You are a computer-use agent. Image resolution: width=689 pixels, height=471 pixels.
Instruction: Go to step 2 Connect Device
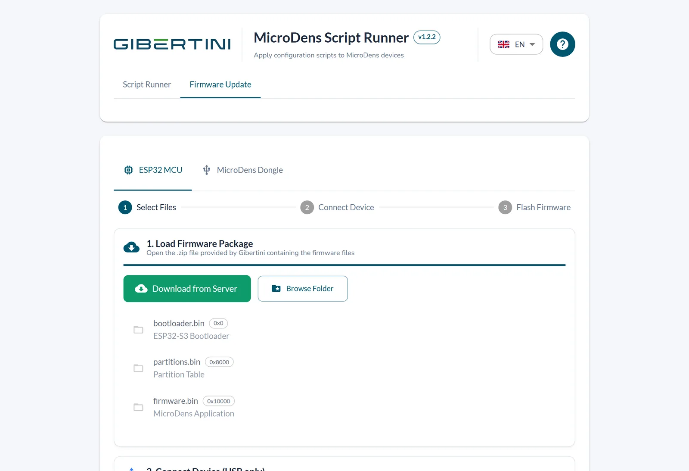pos(337,207)
